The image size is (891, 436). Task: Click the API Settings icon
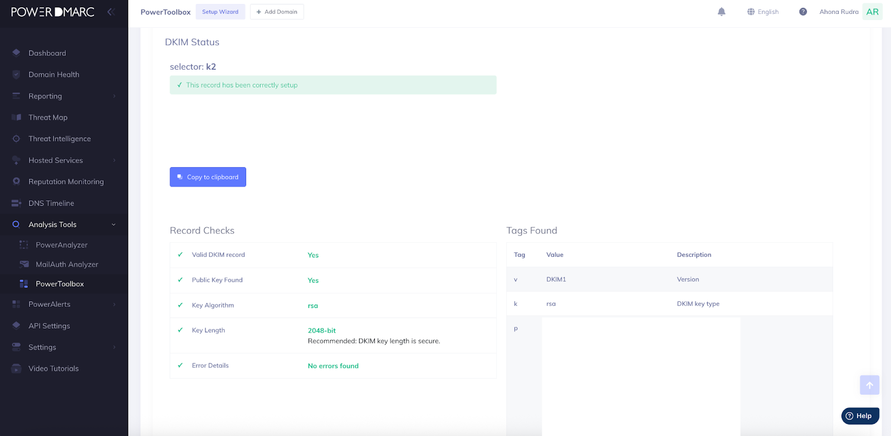tap(16, 326)
